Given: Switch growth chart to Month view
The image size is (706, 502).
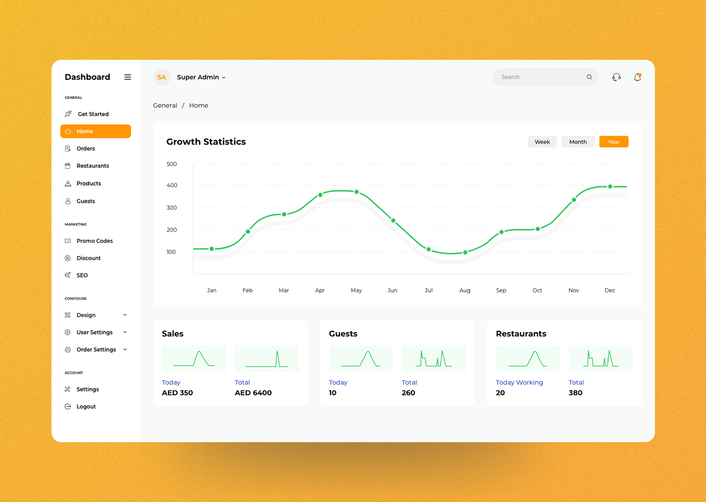Looking at the screenshot, I should [578, 142].
